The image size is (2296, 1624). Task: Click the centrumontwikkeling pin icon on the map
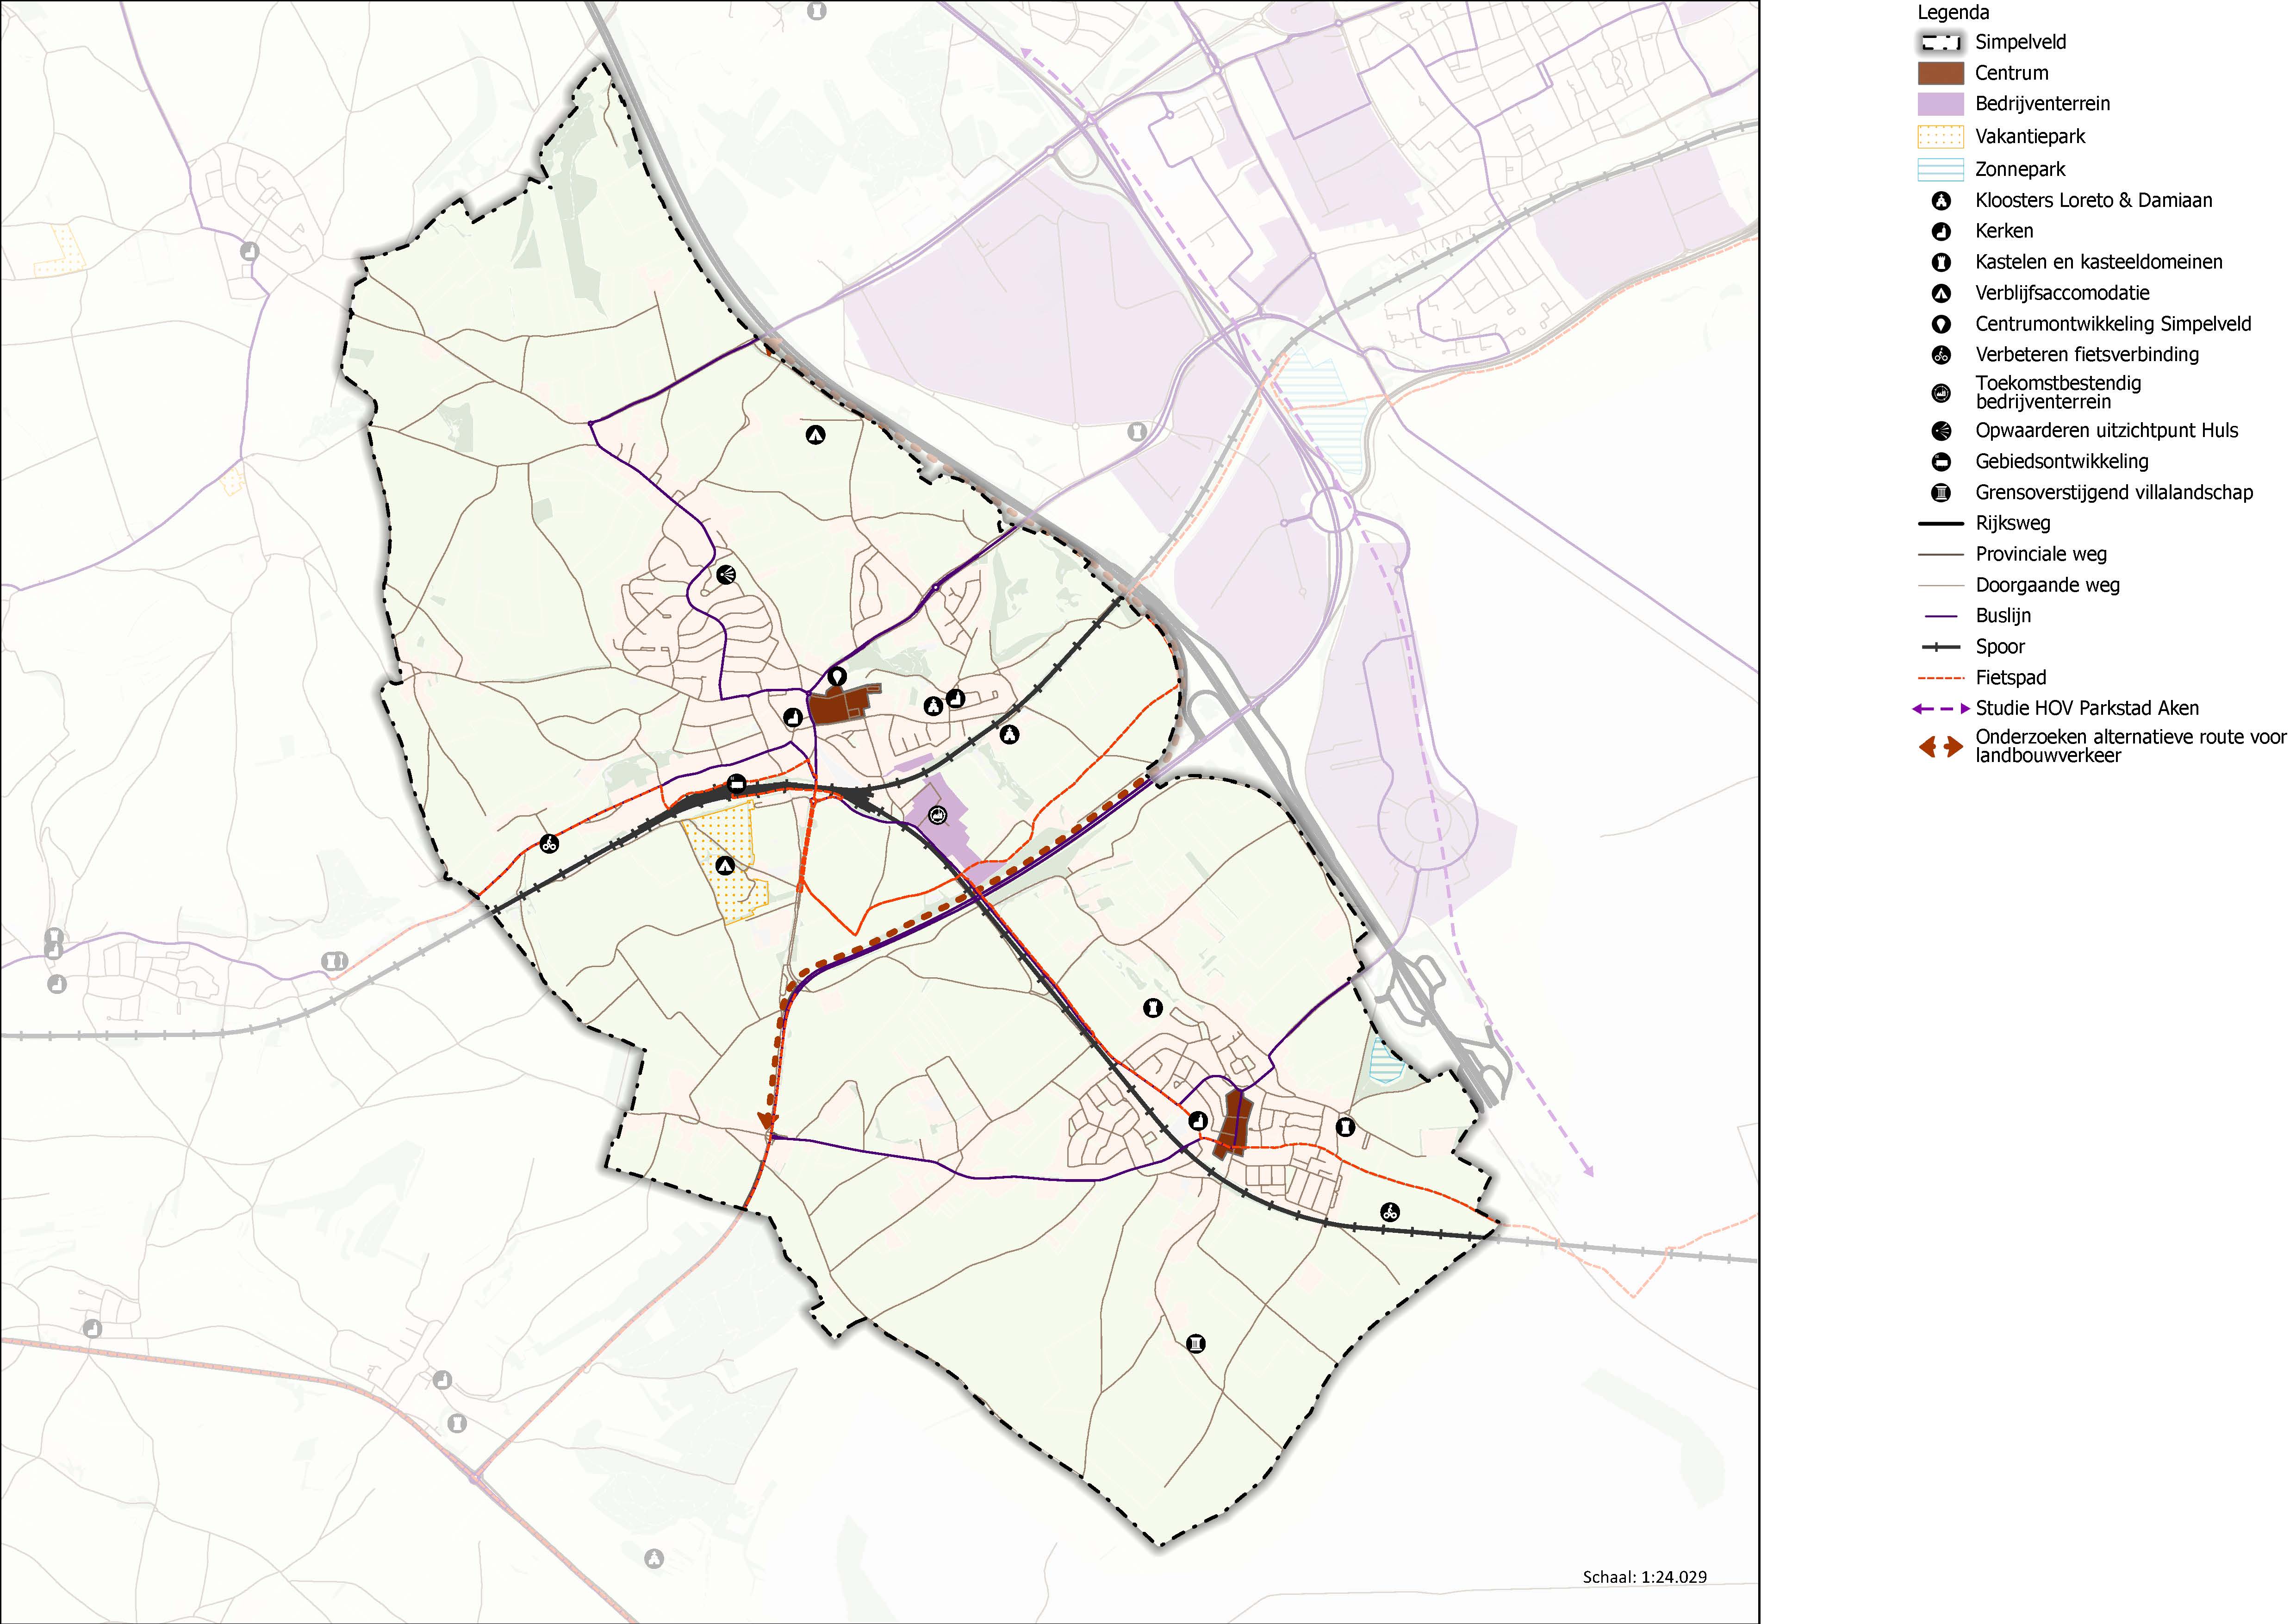pyautogui.click(x=837, y=677)
